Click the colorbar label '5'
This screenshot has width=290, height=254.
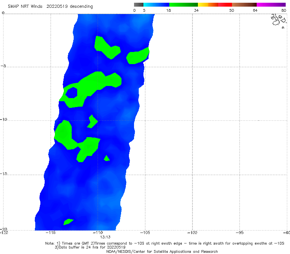point(144,10)
